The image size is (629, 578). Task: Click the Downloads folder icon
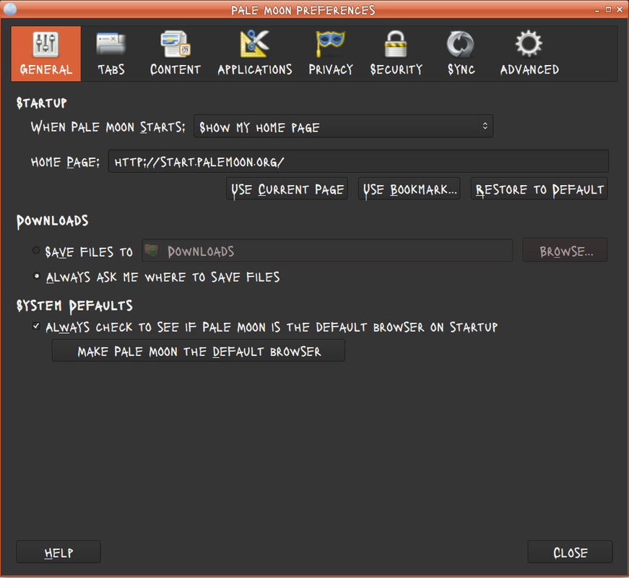[x=151, y=250]
